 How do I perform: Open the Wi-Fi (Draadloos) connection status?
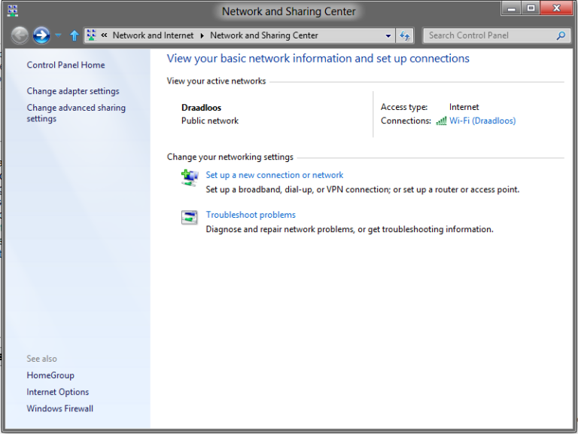point(482,121)
